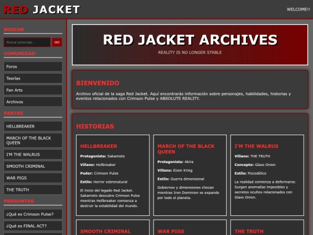Click the GO search button
Screen dimensions: 313x235
click(x=57, y=42)
